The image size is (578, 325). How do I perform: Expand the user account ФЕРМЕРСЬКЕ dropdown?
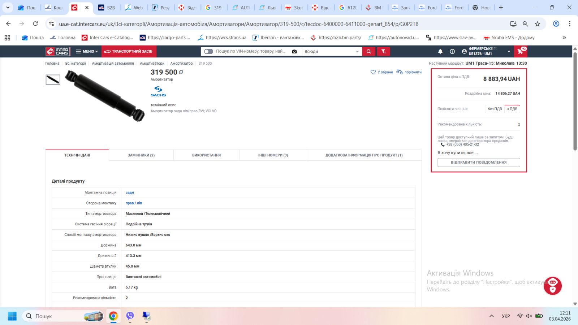click(x=486, y=51)
